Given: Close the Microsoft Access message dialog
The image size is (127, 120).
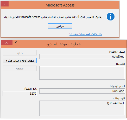Looking at the screenshot, I should point(4,4).
